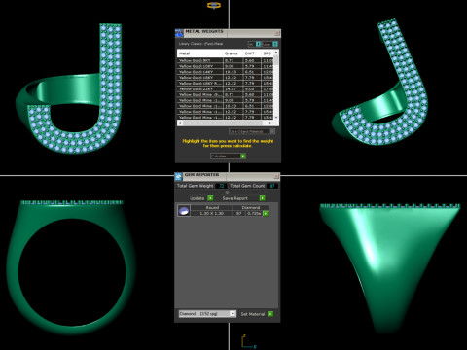Image resolution: width=467 pixels, height=350 pixels.
Task: Click green arrow beside Set Material
Action: tap(270, 314)
